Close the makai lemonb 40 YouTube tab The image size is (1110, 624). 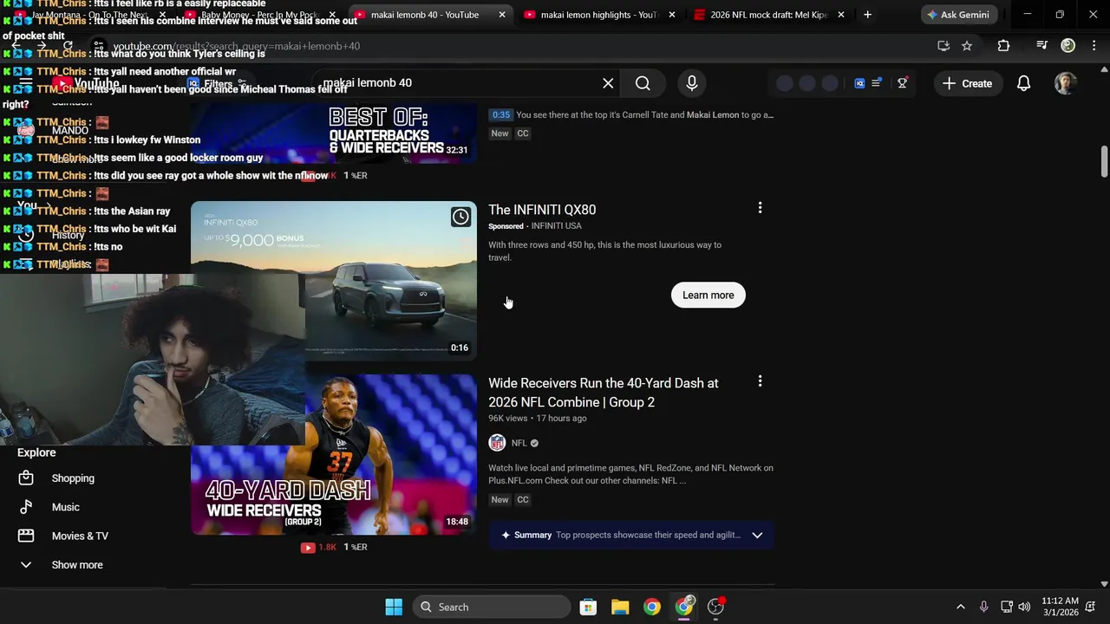tap(502, 15)
